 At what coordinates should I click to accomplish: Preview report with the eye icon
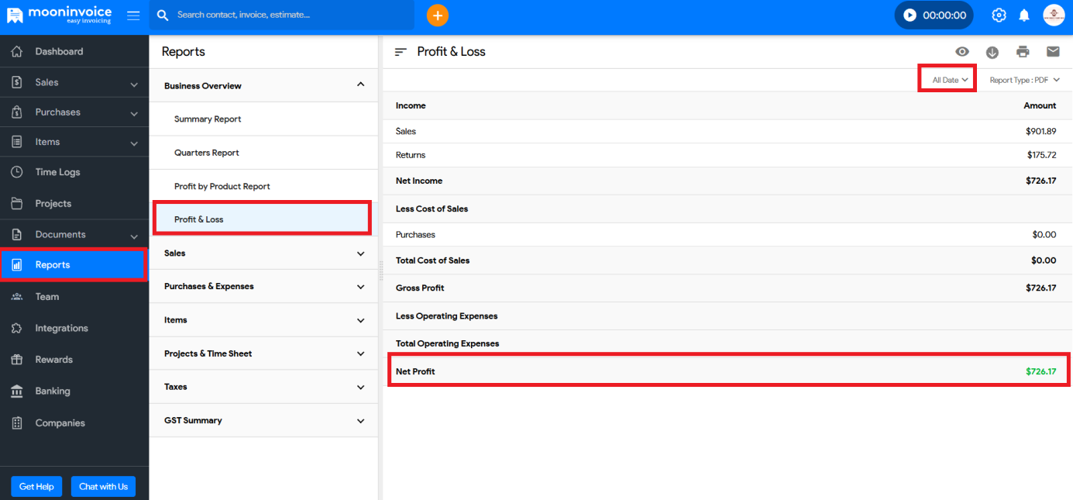(962, 52)
